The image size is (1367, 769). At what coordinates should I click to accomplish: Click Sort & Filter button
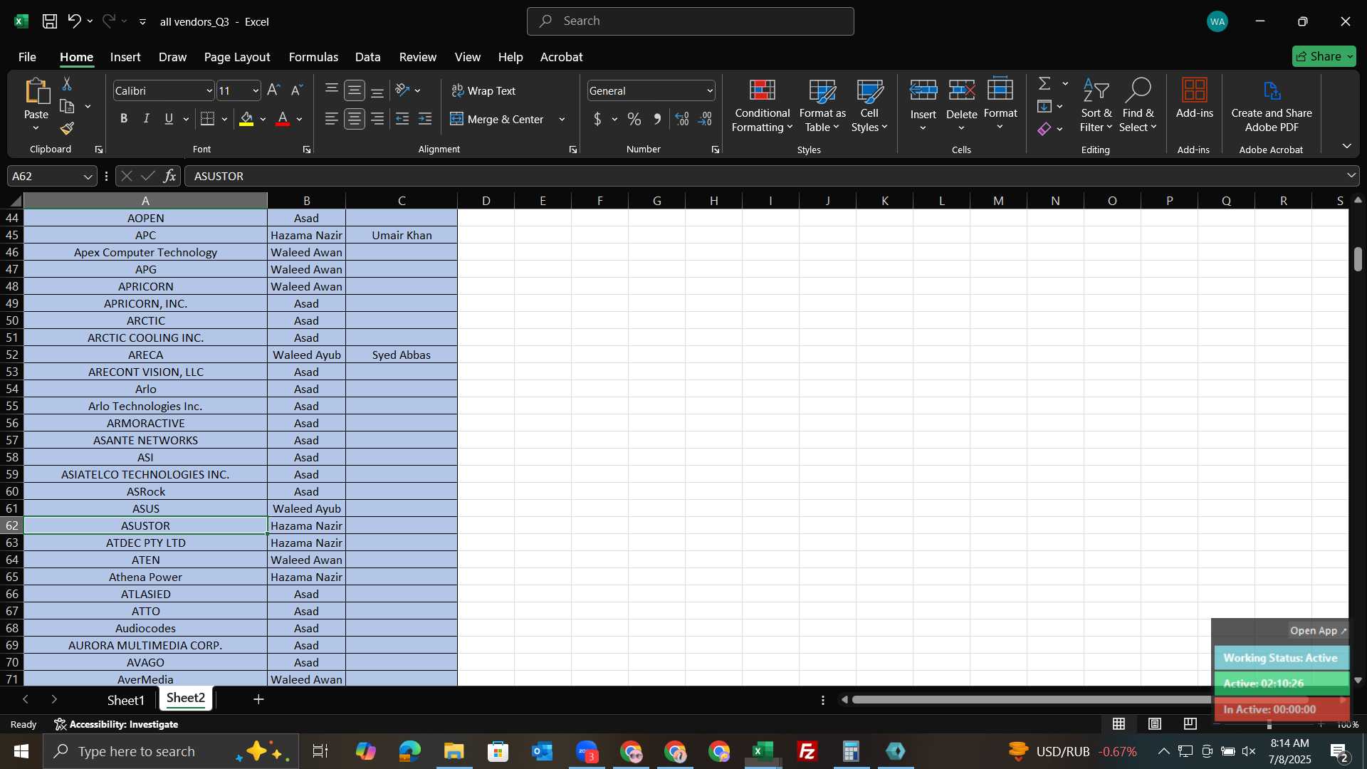click(1095, 106)
